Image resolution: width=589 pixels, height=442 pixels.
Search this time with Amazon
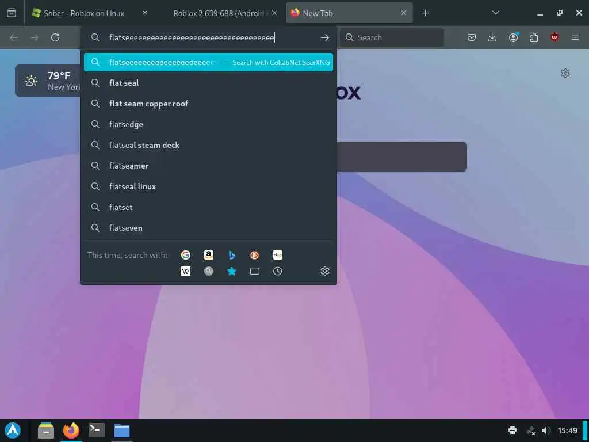coord(209,255)
